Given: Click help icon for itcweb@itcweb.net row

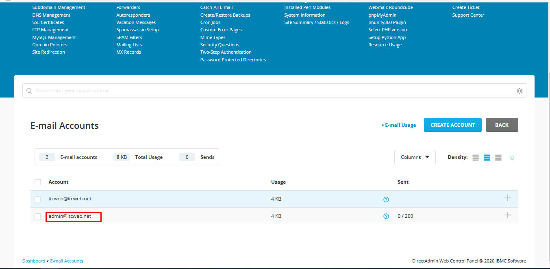Looking at the screenshot, I should click(386, 200).
